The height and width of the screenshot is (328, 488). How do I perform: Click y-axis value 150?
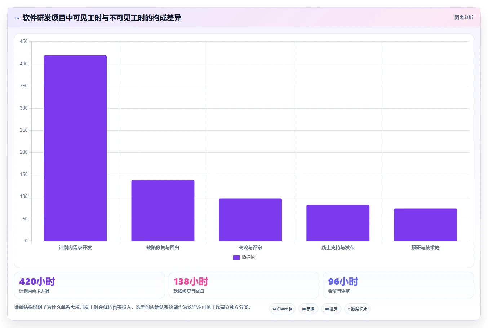(24, 175)
